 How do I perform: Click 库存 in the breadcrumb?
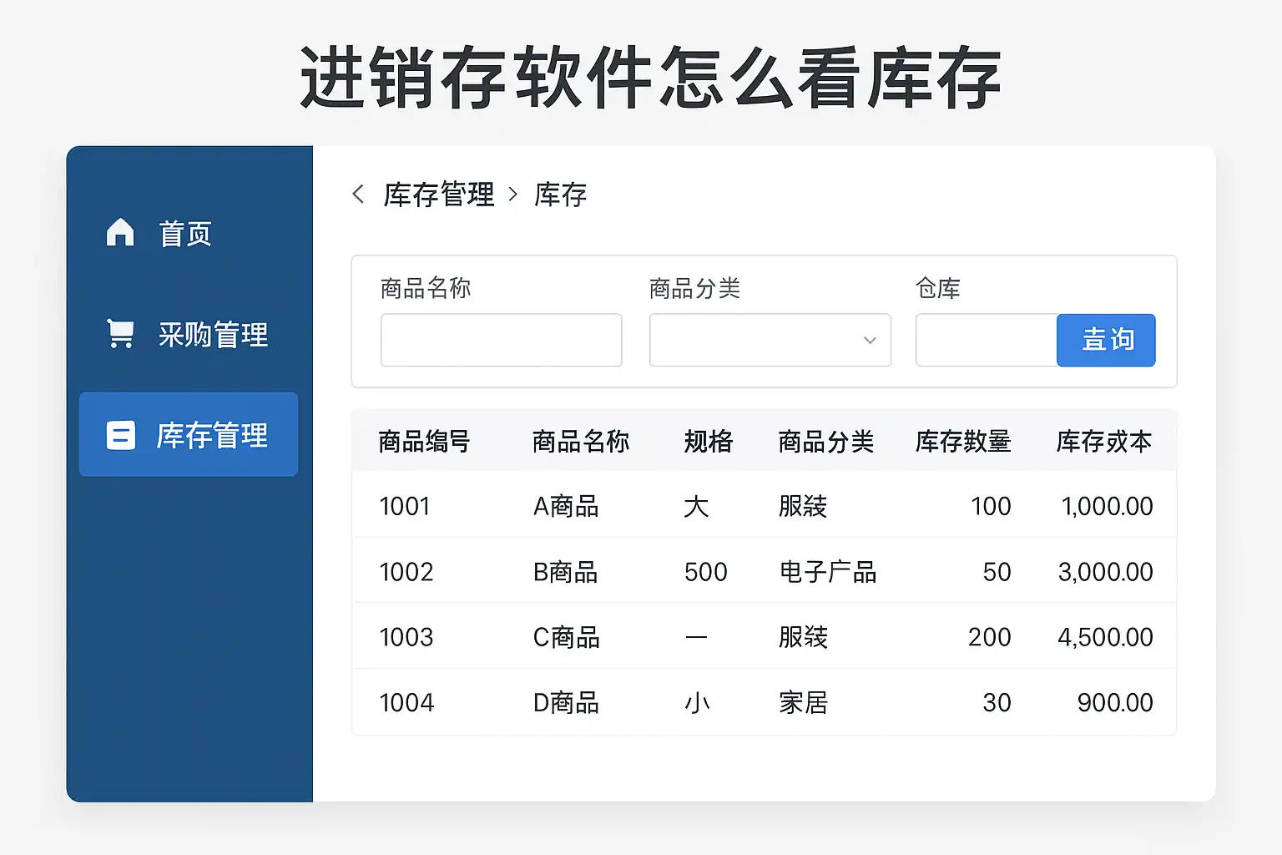coord(560,195)
